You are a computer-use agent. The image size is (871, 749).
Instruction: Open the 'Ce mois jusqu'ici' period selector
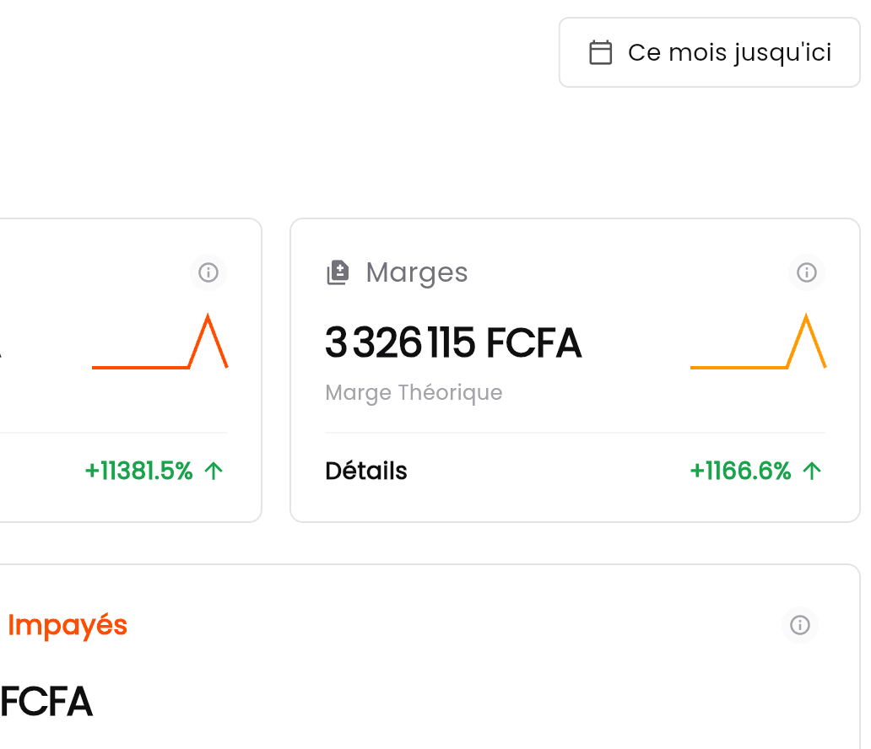tap(709, 52)
